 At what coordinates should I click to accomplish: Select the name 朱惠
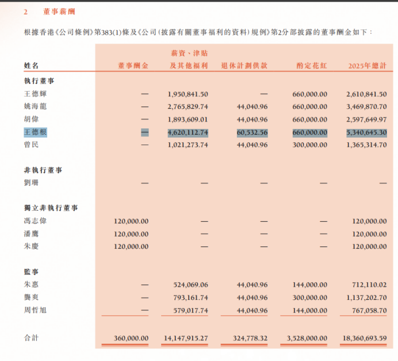pyautogui.click(x=31, y=284)
